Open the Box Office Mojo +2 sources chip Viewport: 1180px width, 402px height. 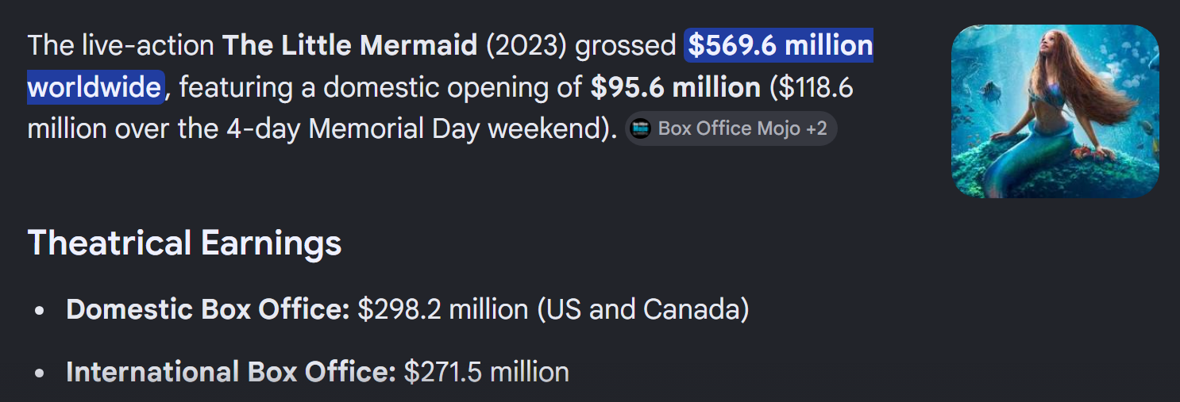click(731, 128)
